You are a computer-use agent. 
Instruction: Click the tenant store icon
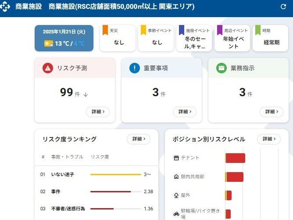176,158
